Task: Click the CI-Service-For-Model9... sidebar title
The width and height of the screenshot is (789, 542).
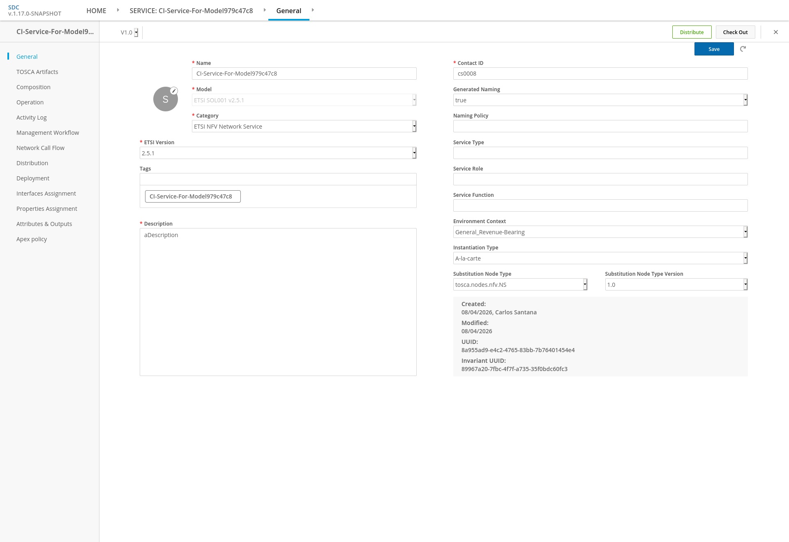Action: (55, 32)
